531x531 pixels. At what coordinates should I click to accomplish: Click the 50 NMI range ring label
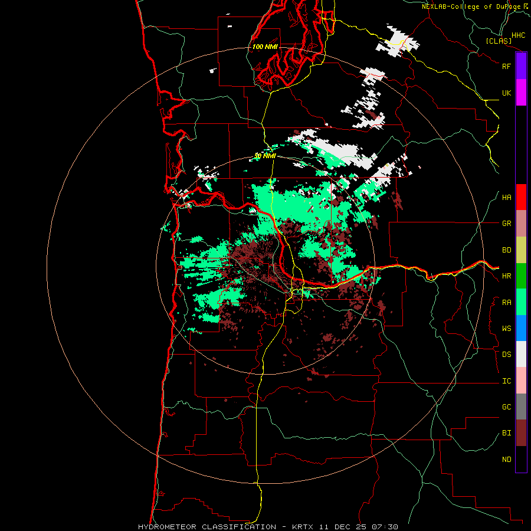[265, 156]
